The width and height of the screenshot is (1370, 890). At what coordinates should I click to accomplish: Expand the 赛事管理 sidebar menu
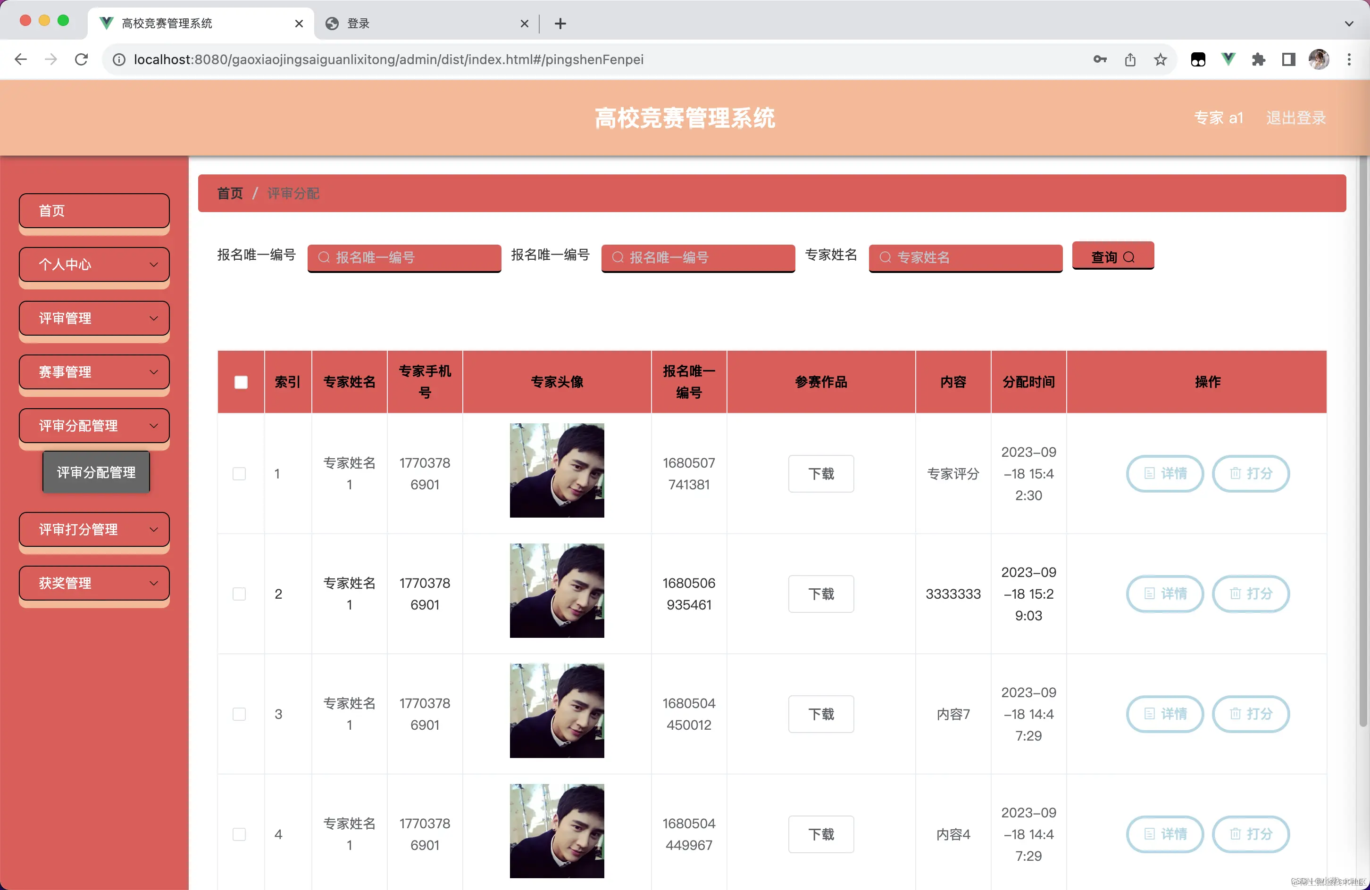pyautogui.click(x=94, y=372)
